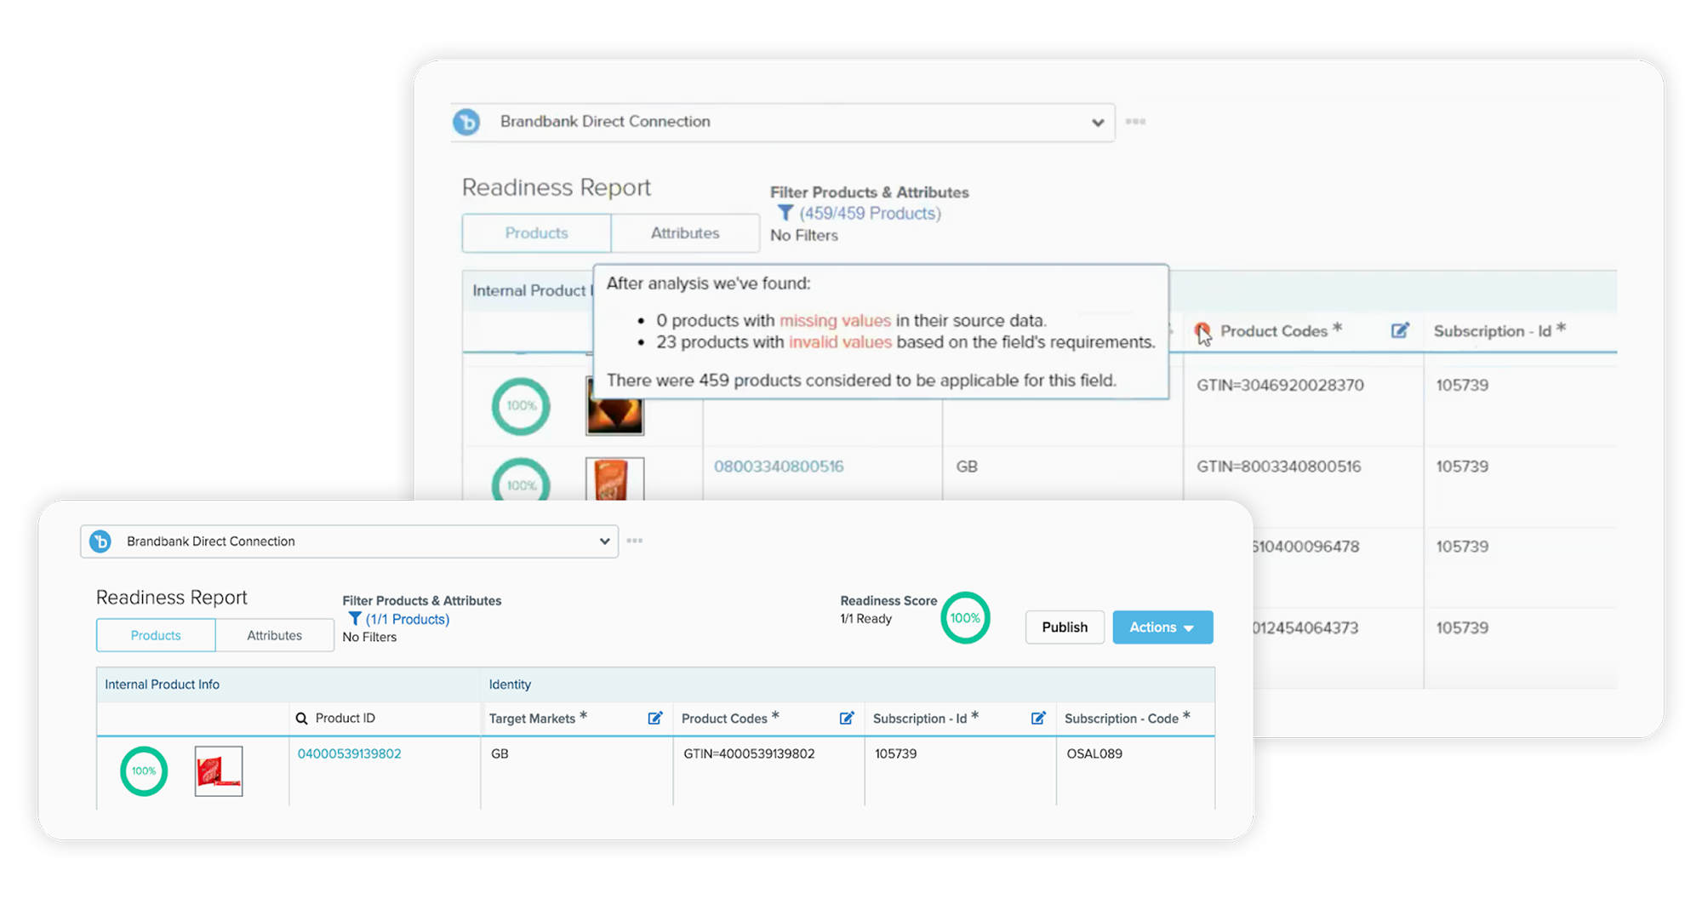Click the 1/1 Ready status text
This screenshot has height=905, width=1702.
pyautogui.click(x=865, y=619)
